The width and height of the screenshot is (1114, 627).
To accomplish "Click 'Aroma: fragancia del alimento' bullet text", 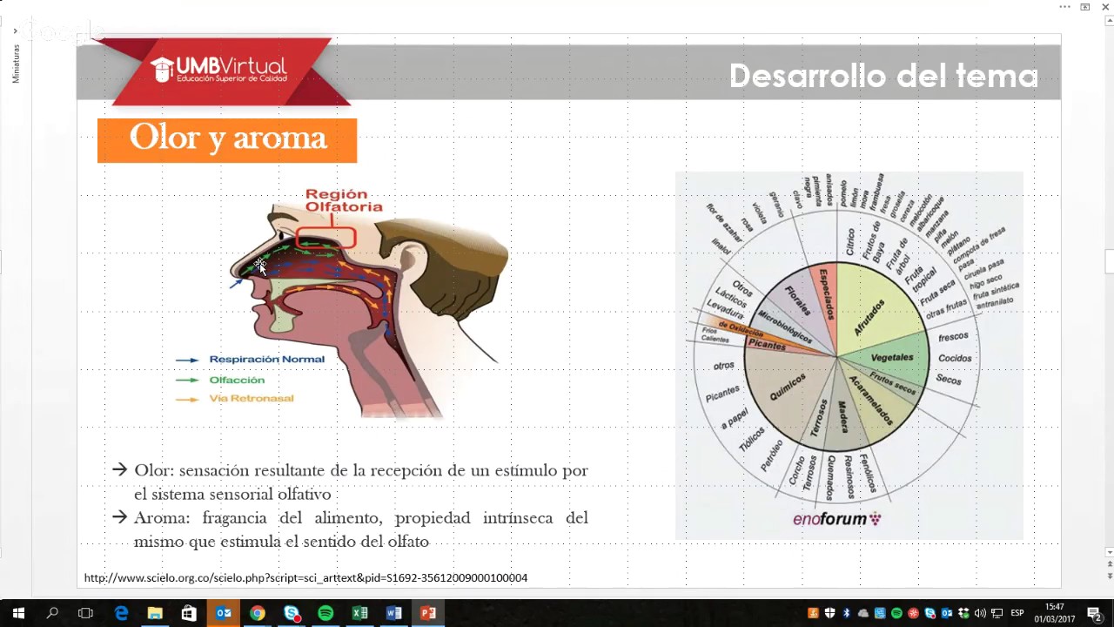I will (361, 529).
